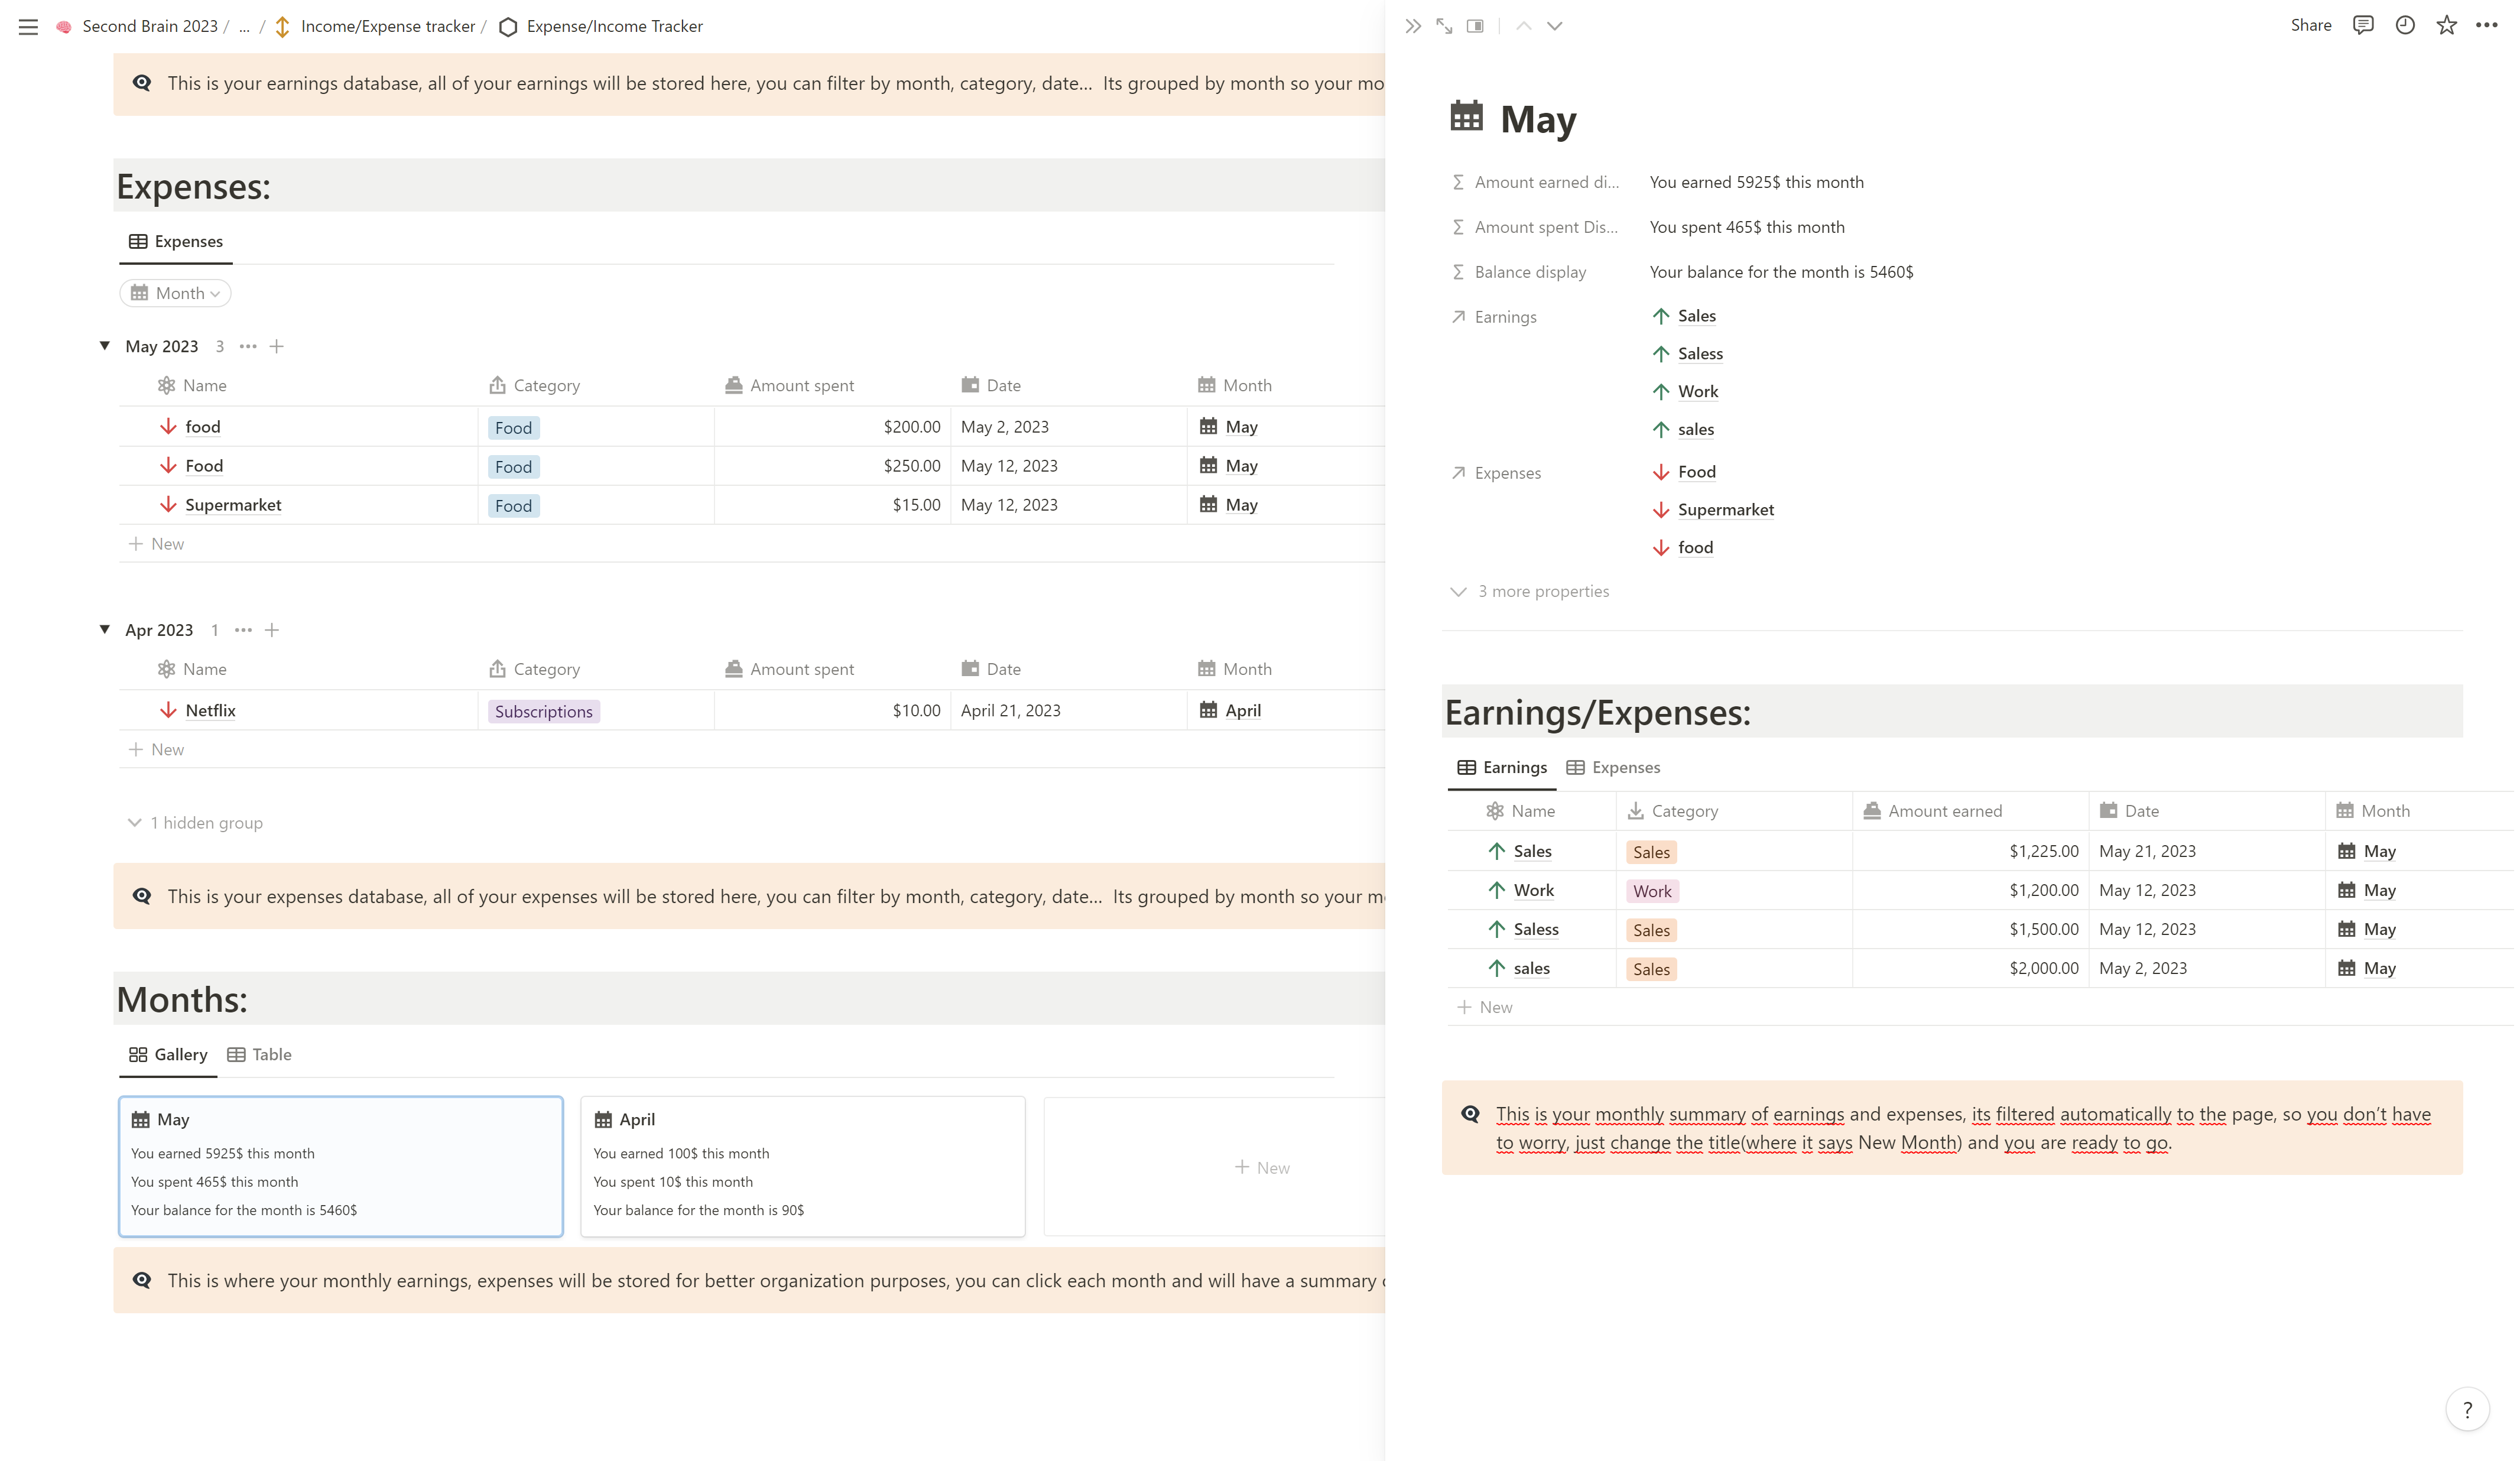2520x1461 pixels.
Task: Switch to Gallery view in Months
Action: click(168, 1055)
